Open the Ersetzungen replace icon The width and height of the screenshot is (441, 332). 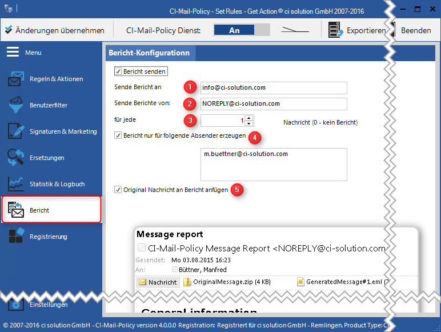click(15, 158)
